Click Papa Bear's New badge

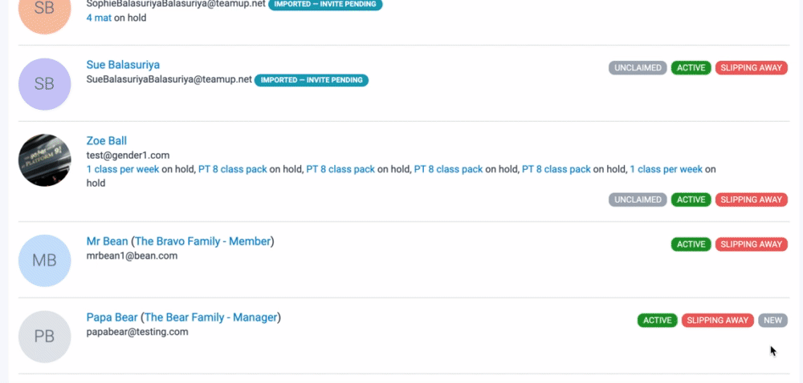point(772,321)
